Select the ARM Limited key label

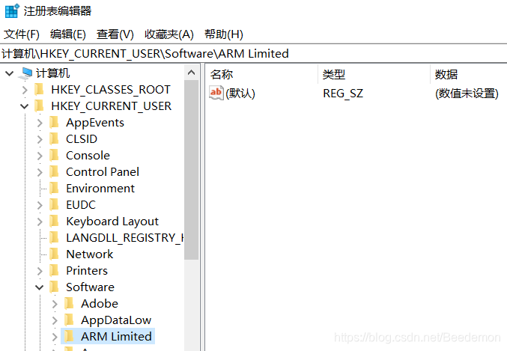click(x=116, y=337)
